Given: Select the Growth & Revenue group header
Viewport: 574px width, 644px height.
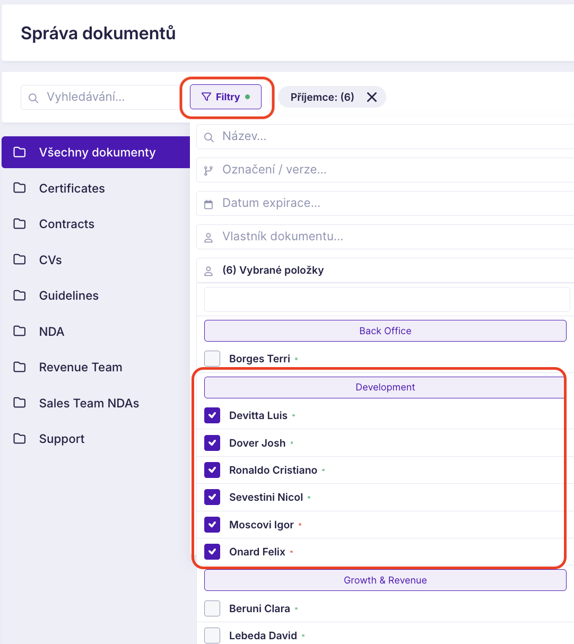Looking at the screenshot, I should 385,580.
